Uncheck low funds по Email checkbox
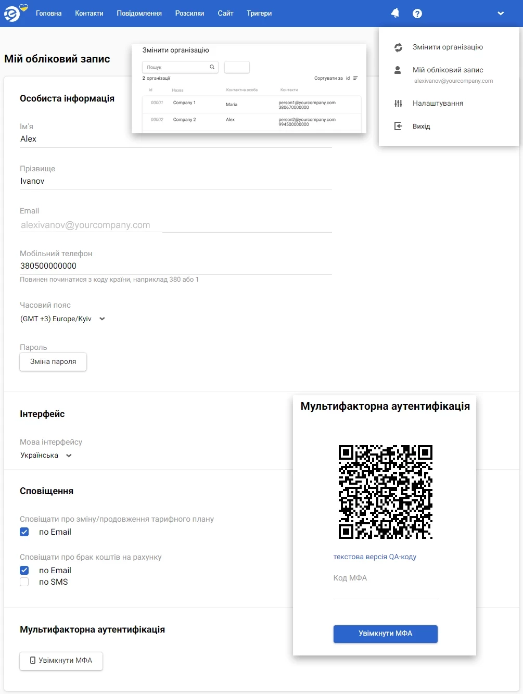The width and height of the screenshot is (523, 694). coord(24,570)
